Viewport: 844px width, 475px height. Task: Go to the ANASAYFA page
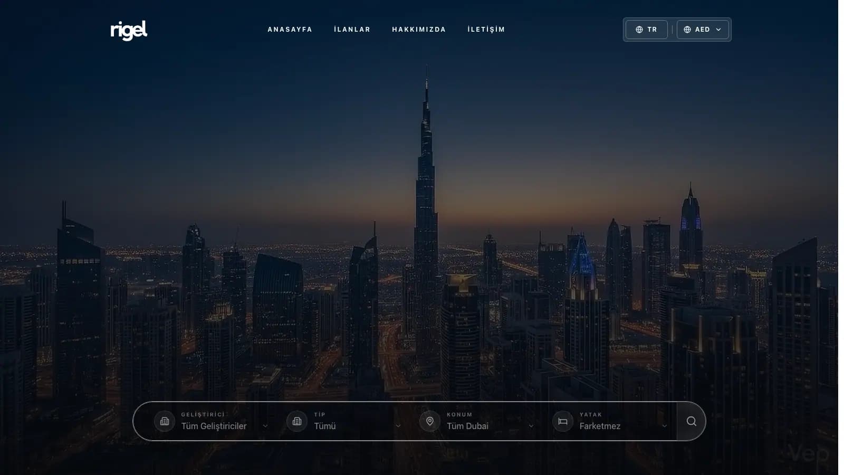click(x=290, y=30)
